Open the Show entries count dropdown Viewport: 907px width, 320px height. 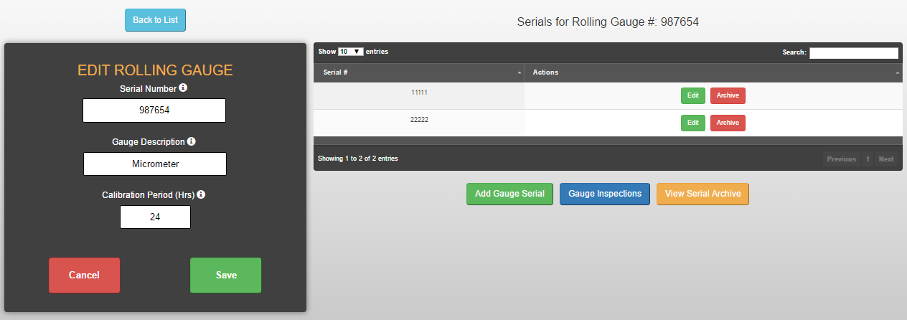[x=350, y=52]
